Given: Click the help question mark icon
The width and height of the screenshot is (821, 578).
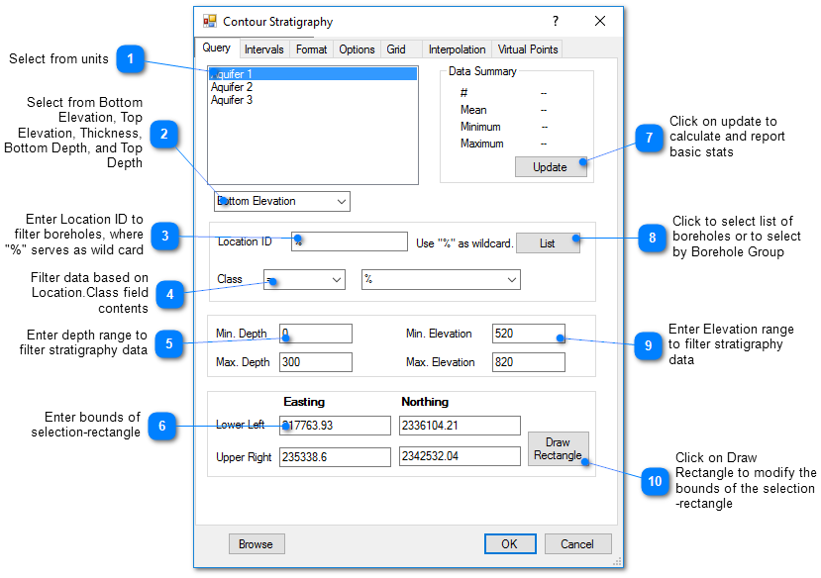Looking at the screenshot, I should [x=555, y=21].
